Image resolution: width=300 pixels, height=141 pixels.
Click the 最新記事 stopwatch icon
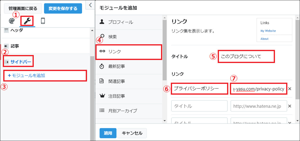(102, 66)
